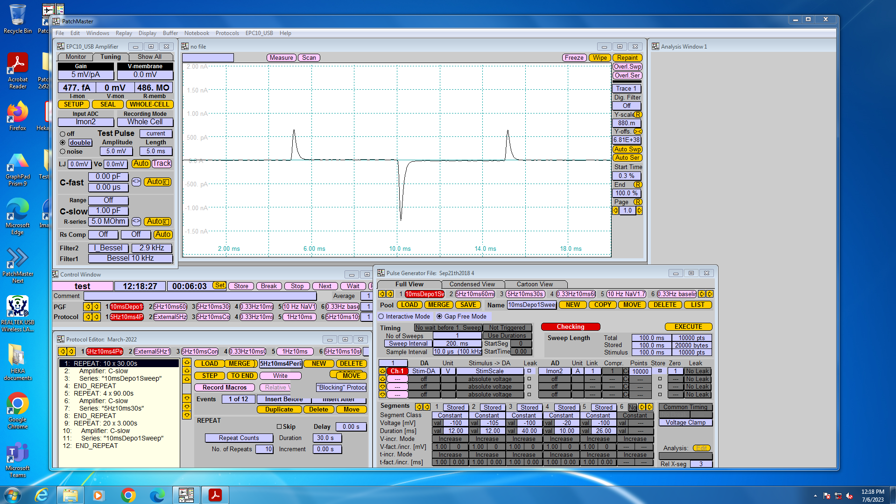Click the Rs Comp Auto button

click(163, 234)
